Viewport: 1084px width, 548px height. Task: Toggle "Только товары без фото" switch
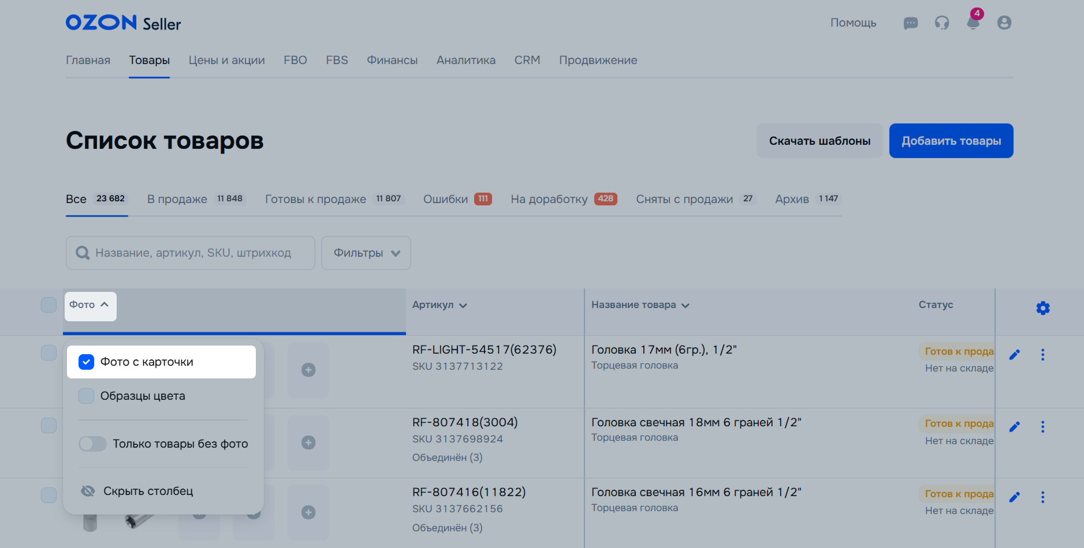click(93, 444)
